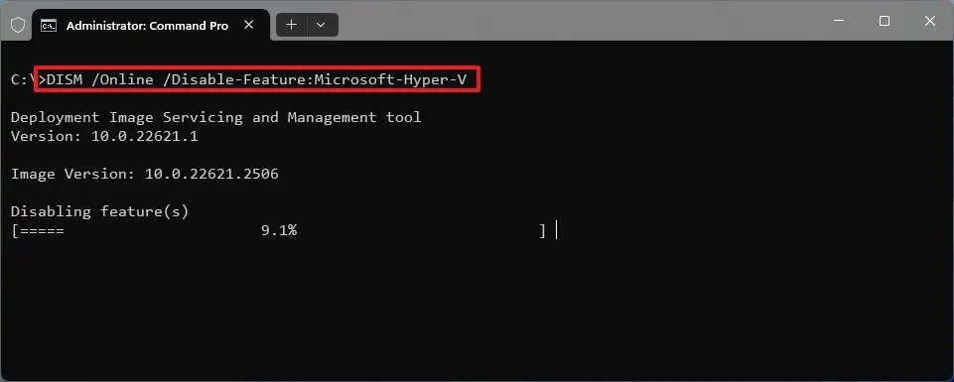Click the Command Prompt tab icon

49,26
